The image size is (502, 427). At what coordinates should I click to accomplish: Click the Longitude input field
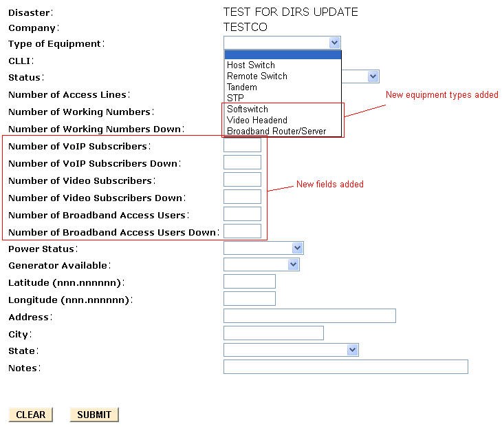click(250, 299)
